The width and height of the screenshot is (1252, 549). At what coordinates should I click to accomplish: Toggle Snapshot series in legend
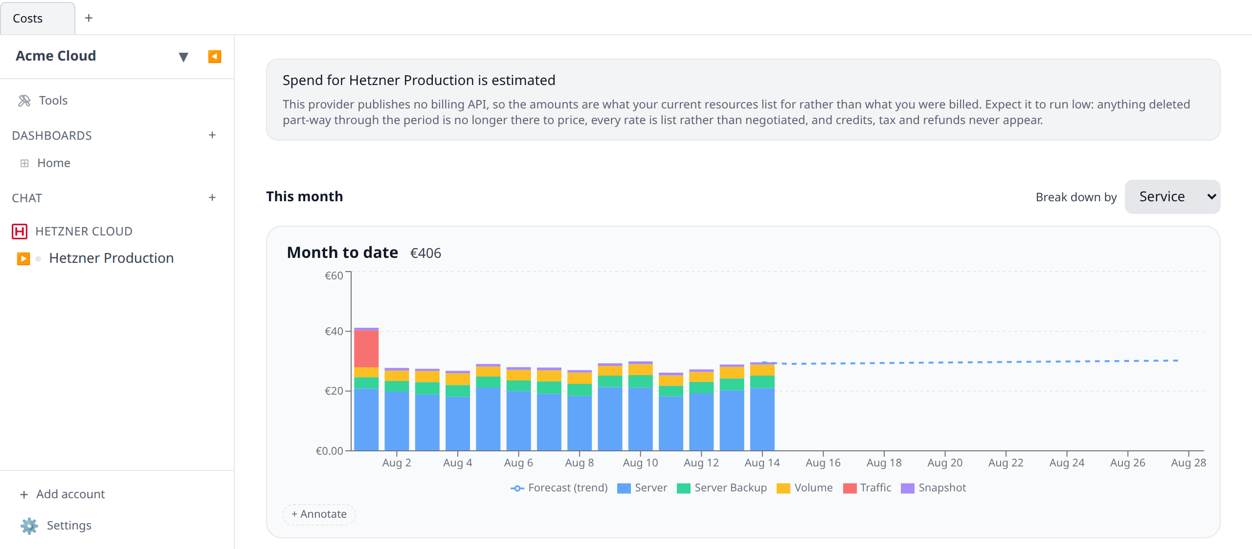tap(934, 488)
